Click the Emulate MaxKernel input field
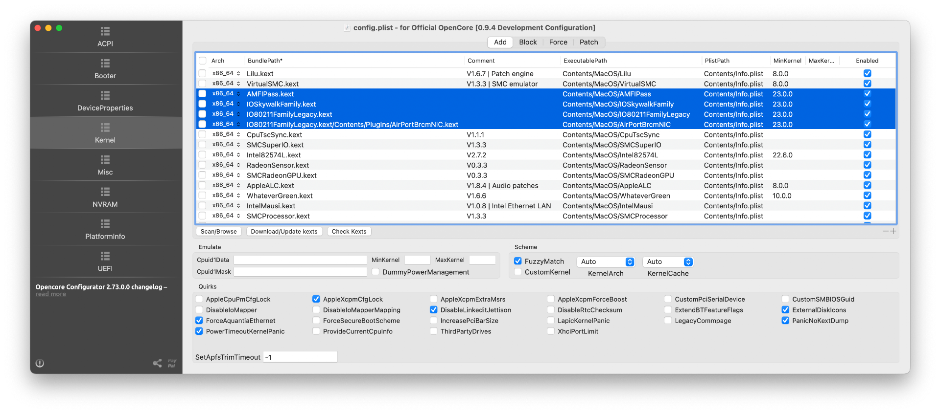 click(x=483, y=260)
